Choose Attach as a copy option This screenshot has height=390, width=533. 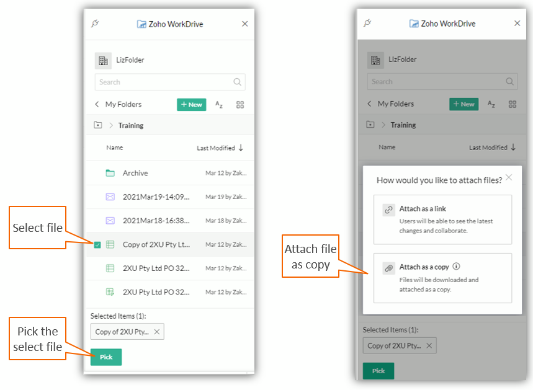tap(442, 278)
